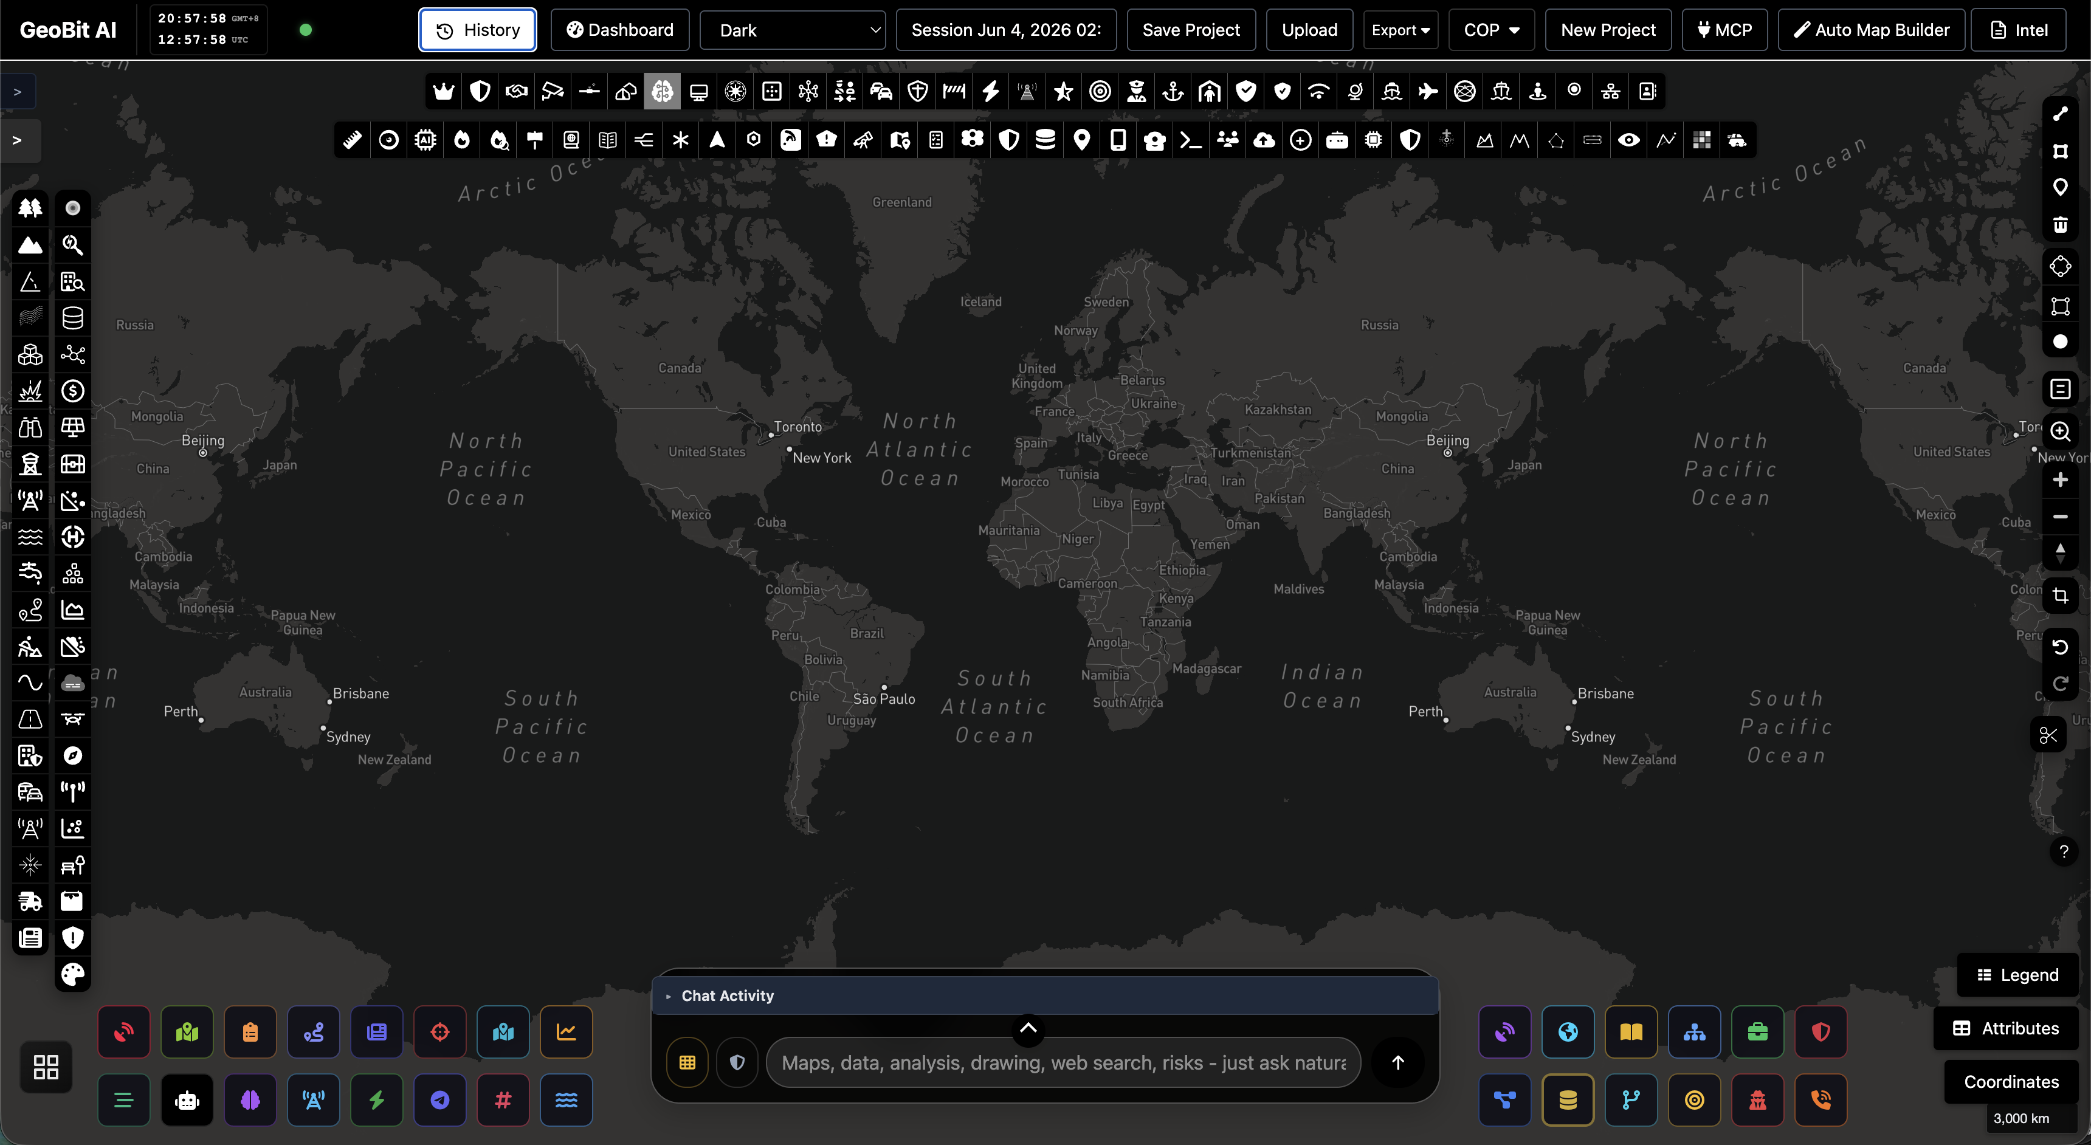Launch the Auto Map Builder
The height and width of the screenshot is (1145, 2091).
[1871, 30]
